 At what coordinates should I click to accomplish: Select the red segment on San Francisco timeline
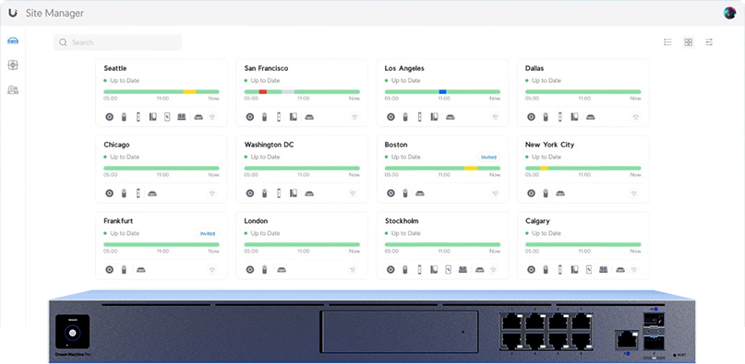[263, 91]
